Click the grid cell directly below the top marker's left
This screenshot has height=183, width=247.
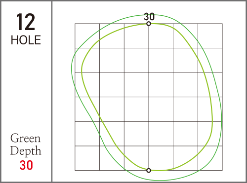[x=136, y=36]
